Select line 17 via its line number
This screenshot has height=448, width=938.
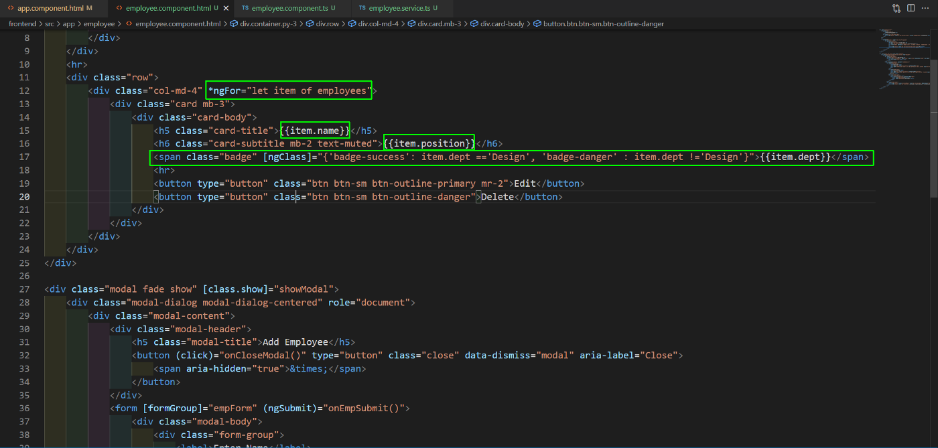pyautogui.click(x=24, y=157)
